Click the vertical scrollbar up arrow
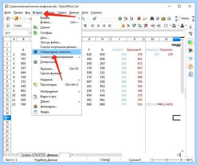 click(x=182, y=40)
